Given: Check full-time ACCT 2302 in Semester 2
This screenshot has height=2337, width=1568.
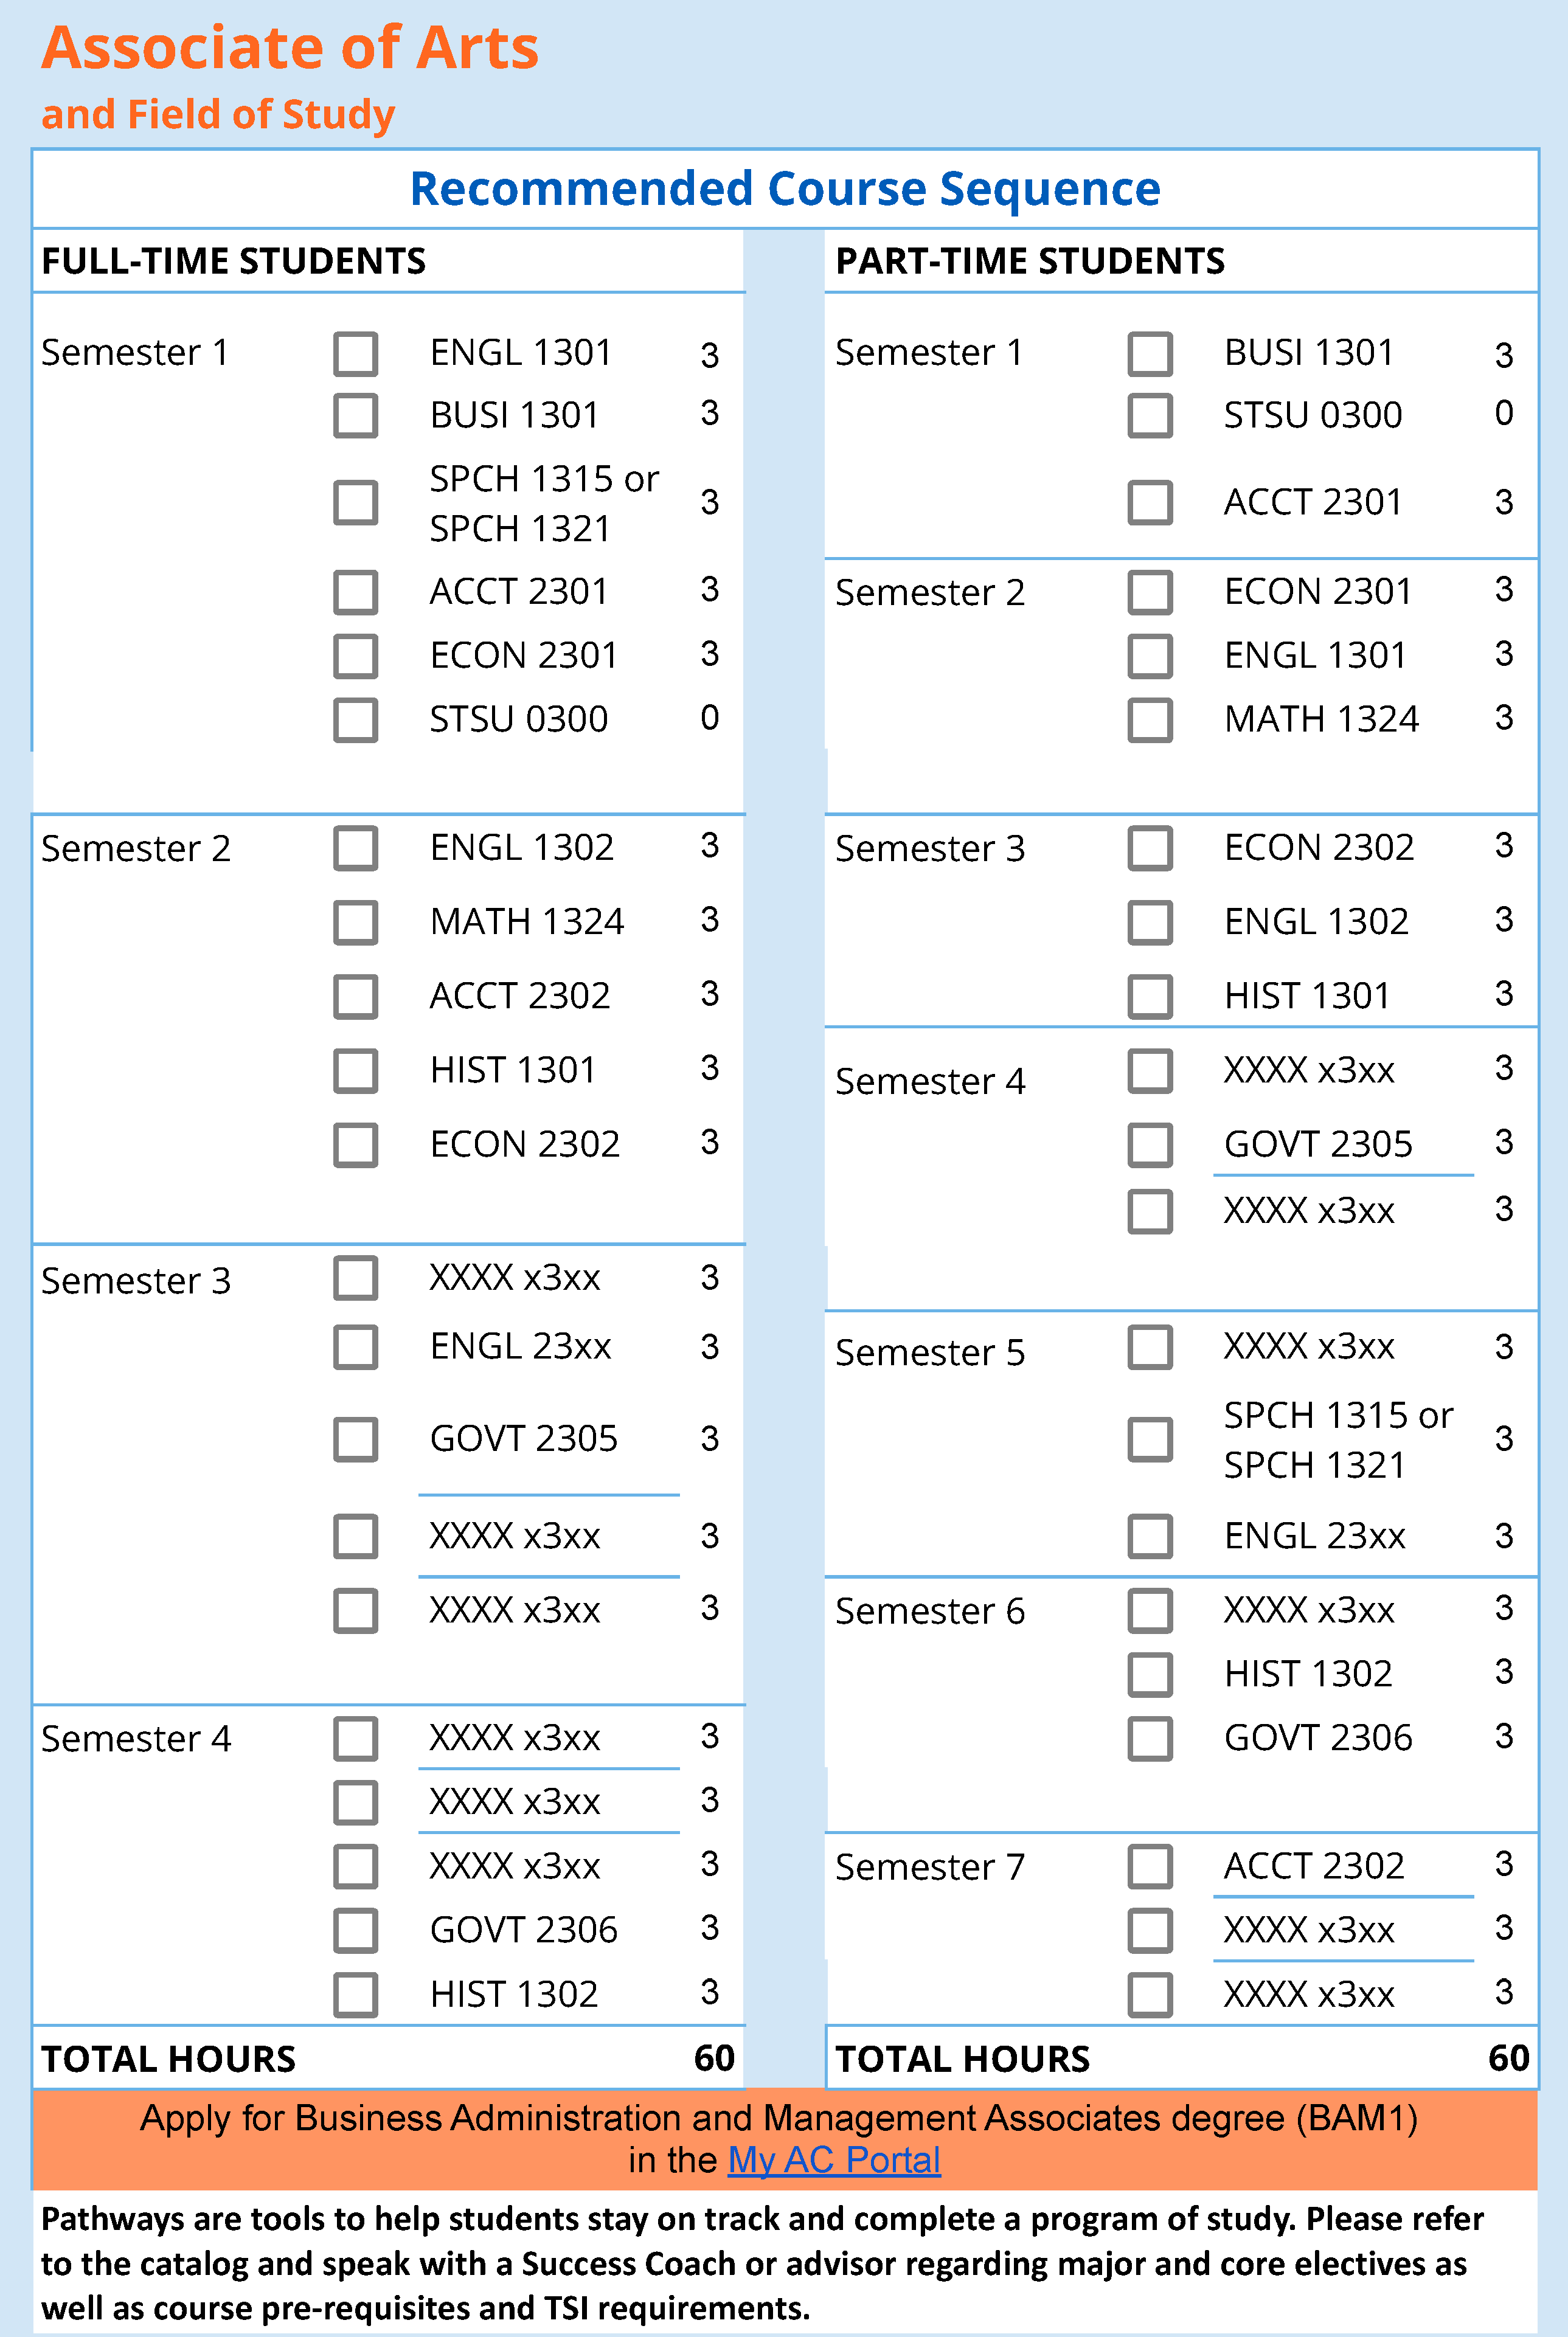Looking at the screenshot, I should tap(355, 995).
